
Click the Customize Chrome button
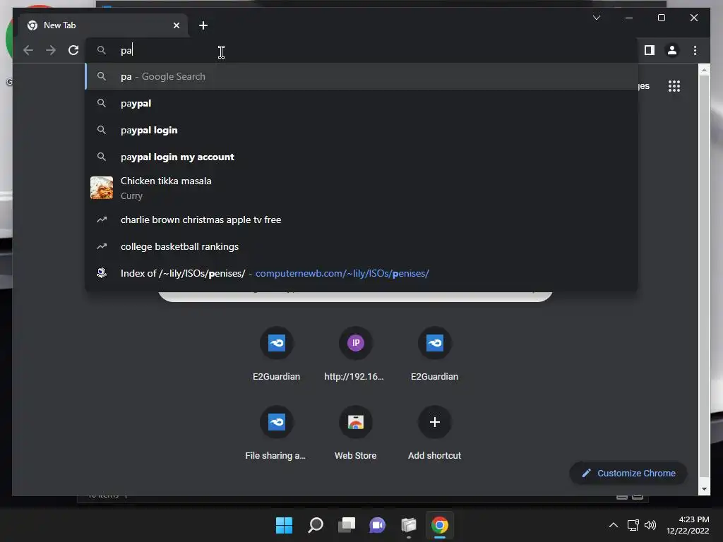coord(628,474)
